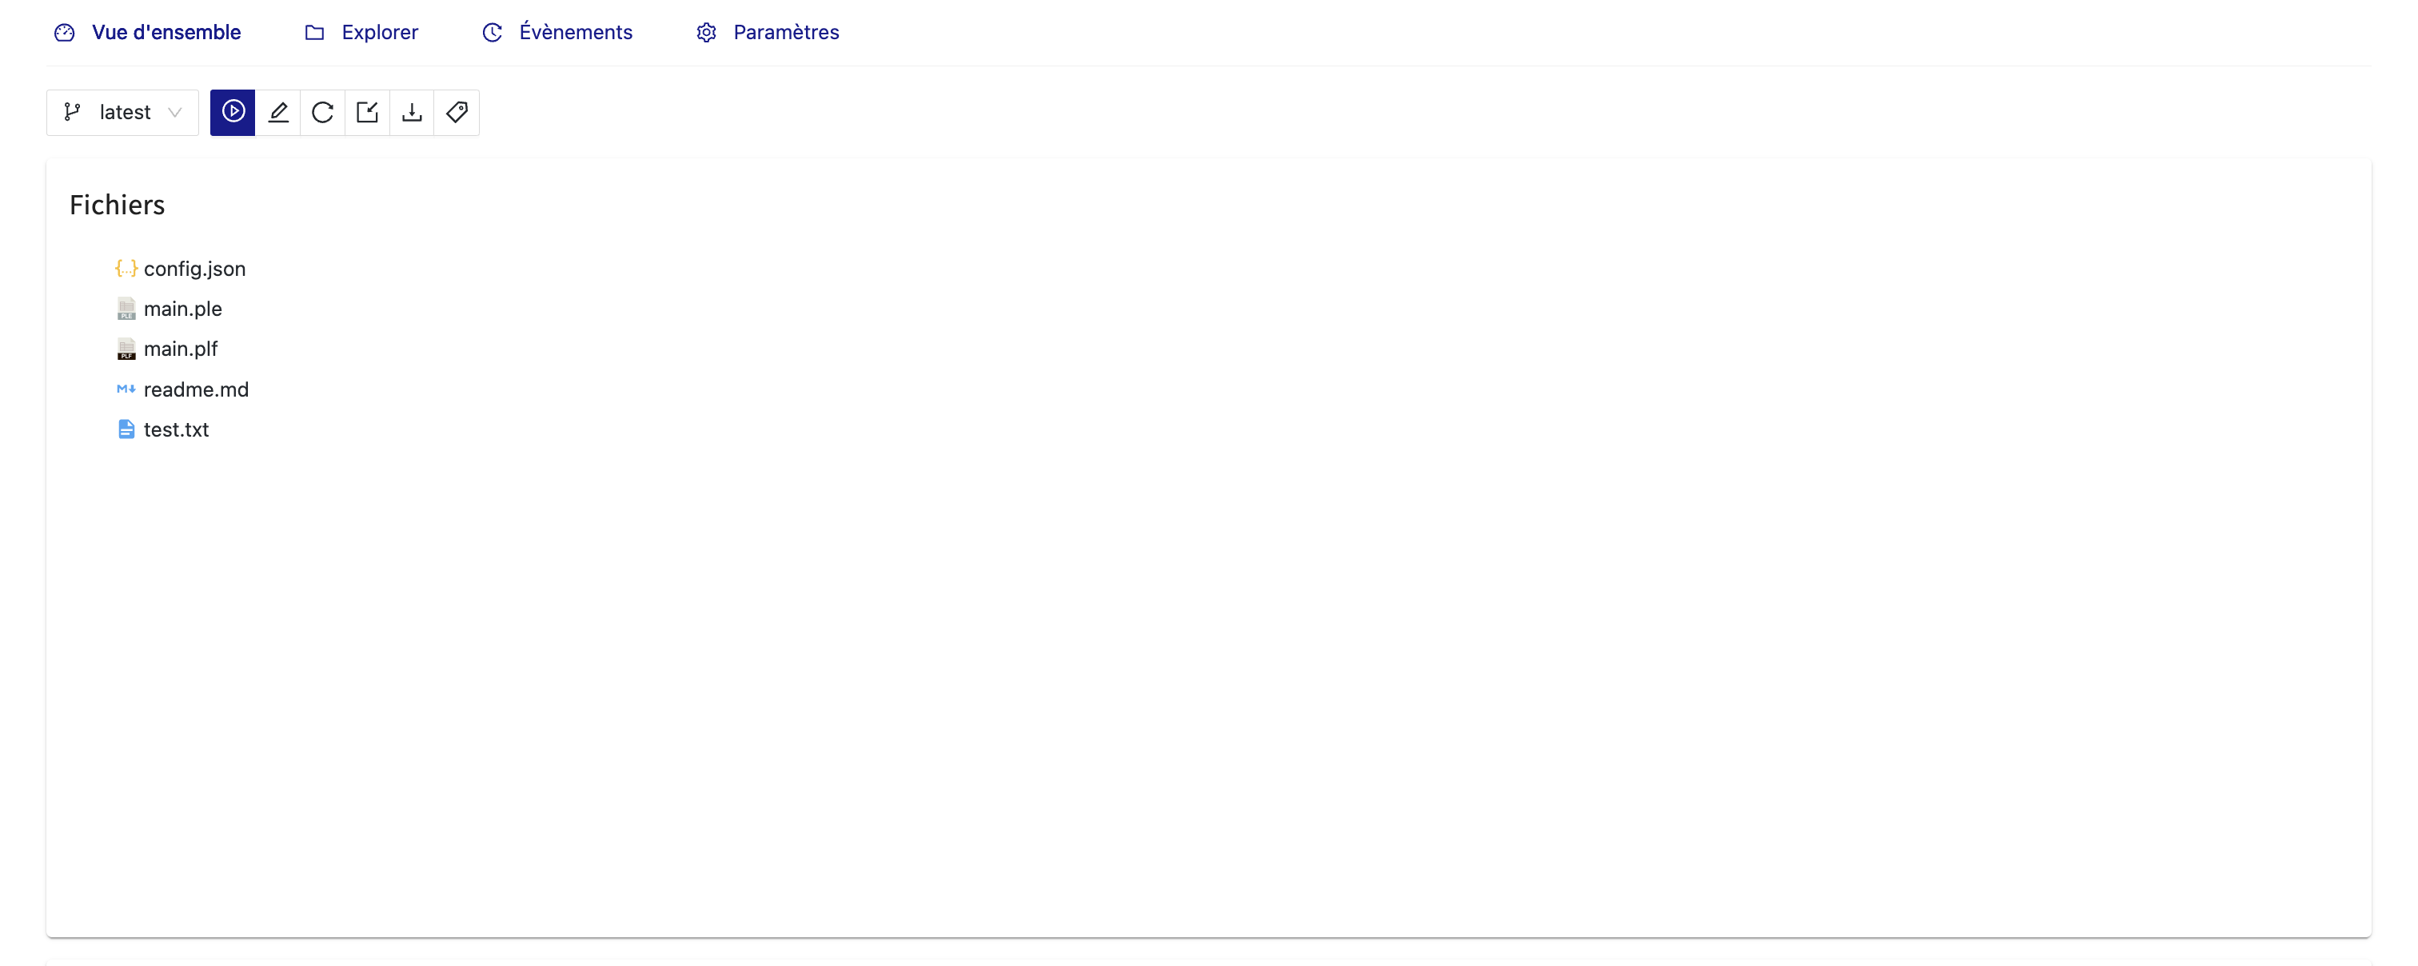Switch to the Explorer tab
Screen dimensions: 2418x966
pos(379,33)
